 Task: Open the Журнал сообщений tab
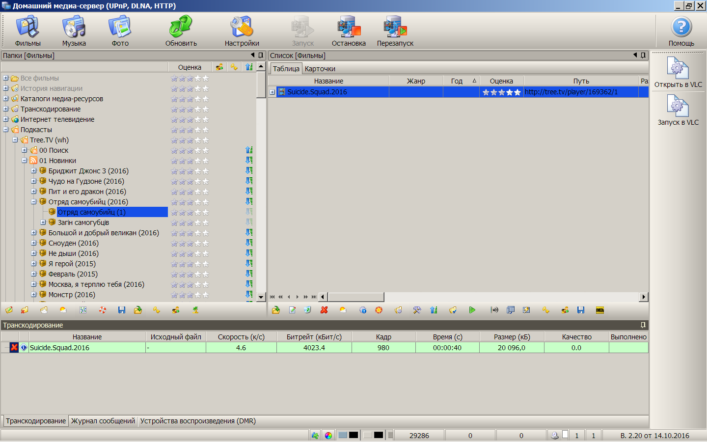pos(103,421)
